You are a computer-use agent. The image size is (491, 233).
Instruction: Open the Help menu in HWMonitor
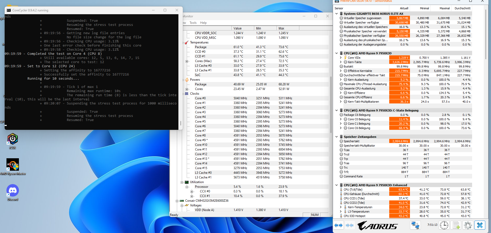[x=203, y=23]
